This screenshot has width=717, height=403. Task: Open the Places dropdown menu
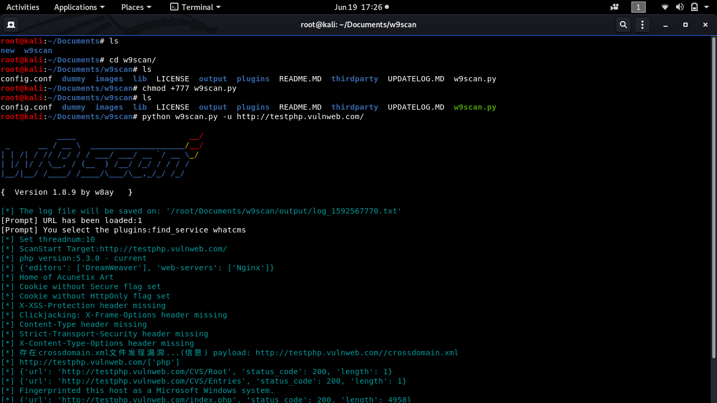click(136, 7)
